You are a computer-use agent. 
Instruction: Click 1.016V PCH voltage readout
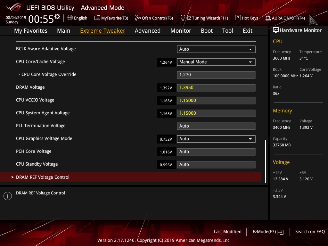tap(166, 152)
